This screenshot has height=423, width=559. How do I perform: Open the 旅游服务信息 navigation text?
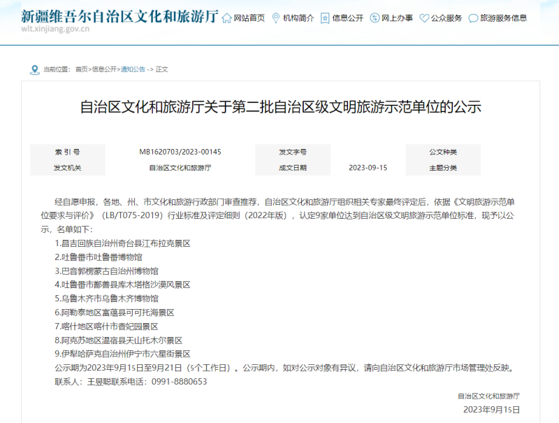pos(504,17)
